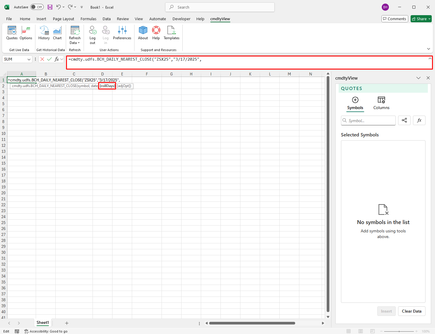
Task: Click the Refresh Data ribbon button
Action: [x=75, y=35]
